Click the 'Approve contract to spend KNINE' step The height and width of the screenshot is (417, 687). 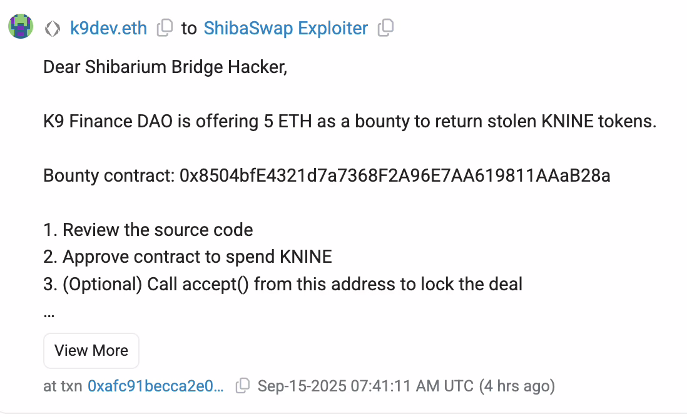[x=188, y=257]
